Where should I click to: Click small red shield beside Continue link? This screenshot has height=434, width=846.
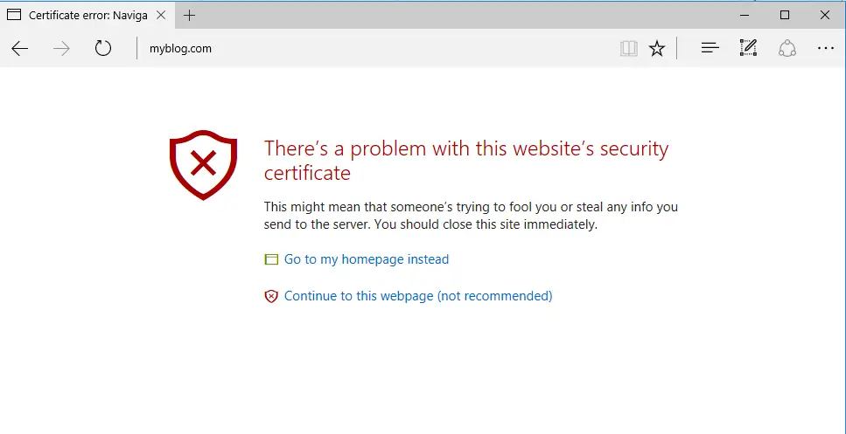pos(271,296)
